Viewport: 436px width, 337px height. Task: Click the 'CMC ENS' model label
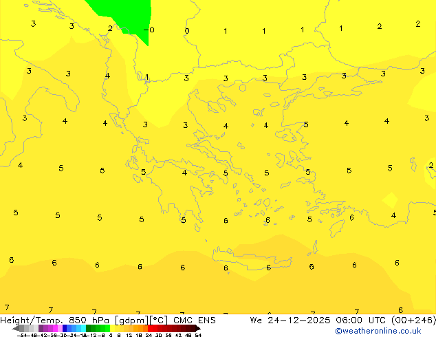(x=195, y=320)
